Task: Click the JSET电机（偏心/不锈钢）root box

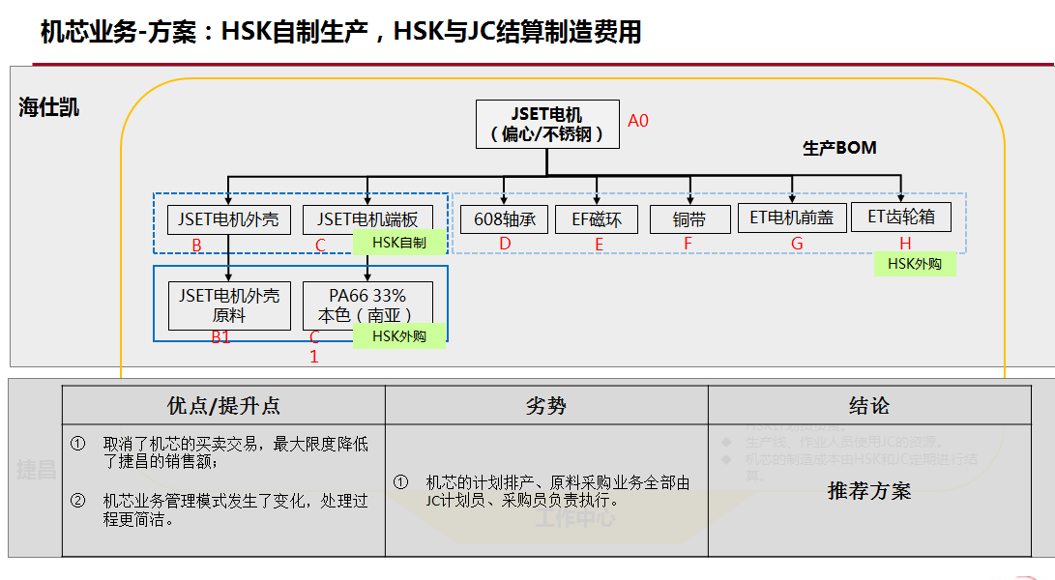Action: click(547, 124)
